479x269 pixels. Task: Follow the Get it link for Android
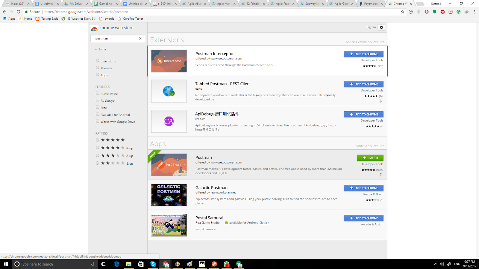(264, 223)
